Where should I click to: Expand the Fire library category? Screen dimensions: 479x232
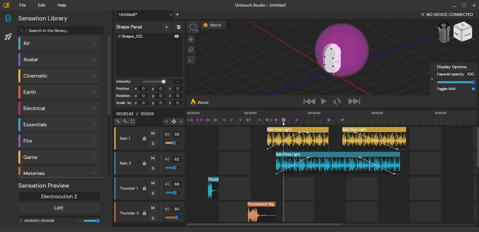(59, 141)
